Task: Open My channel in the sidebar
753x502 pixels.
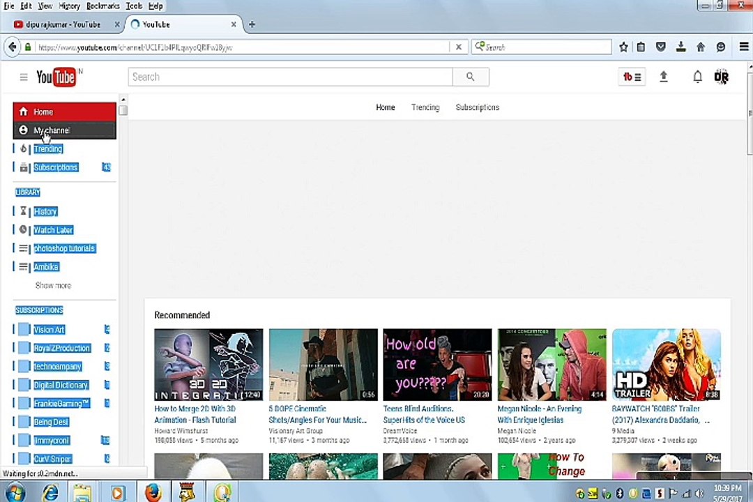Action: [x=64, y=130]
